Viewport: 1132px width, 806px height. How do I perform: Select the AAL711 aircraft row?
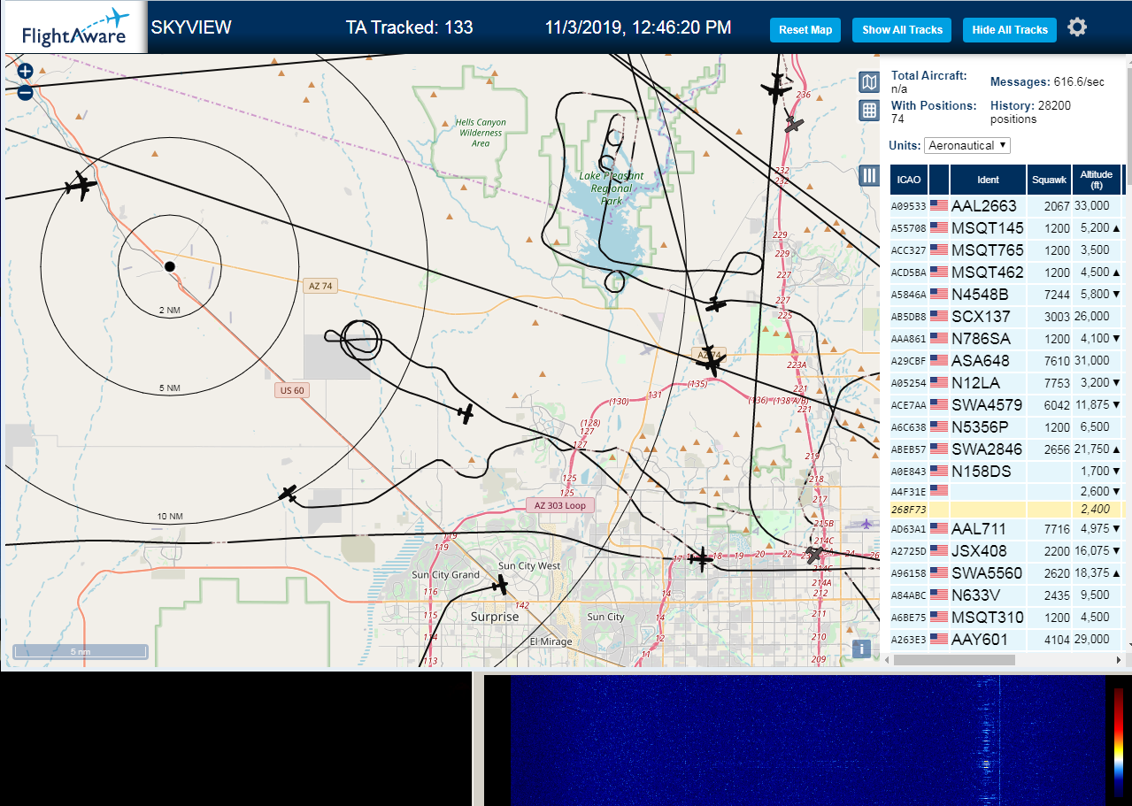click(1006, 529)
